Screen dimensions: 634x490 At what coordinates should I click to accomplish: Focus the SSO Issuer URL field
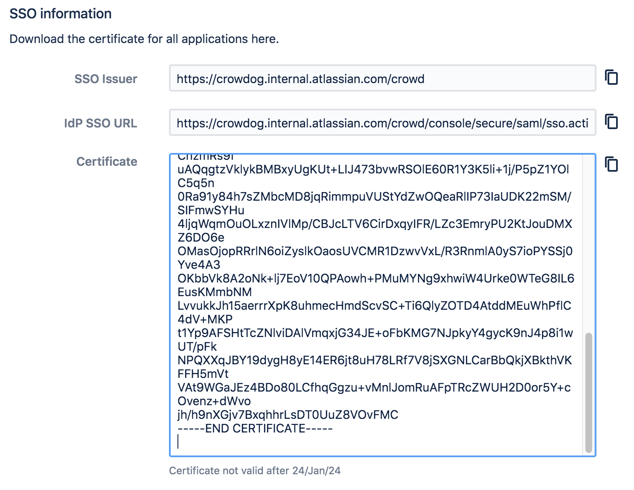click(x=382, y=78)
